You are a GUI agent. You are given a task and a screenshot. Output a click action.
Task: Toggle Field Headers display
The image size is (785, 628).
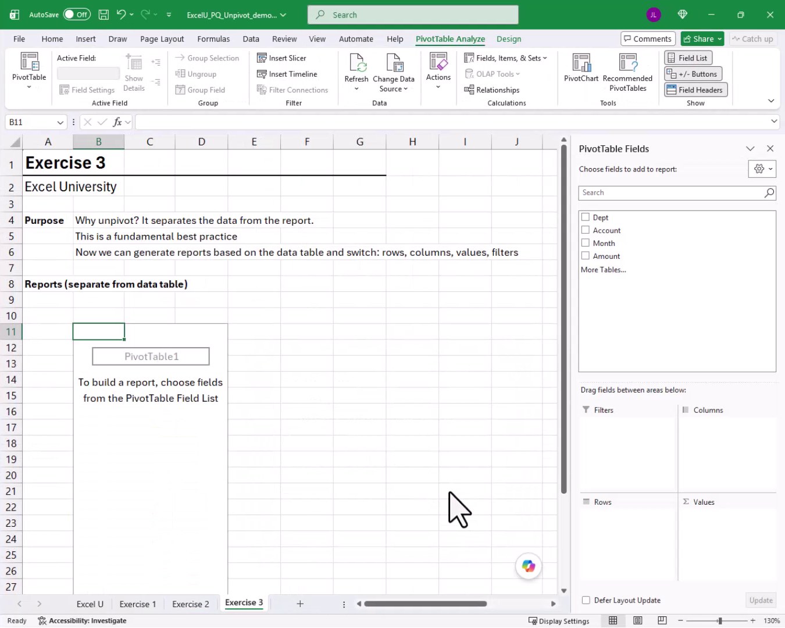[x=695, y=90]
